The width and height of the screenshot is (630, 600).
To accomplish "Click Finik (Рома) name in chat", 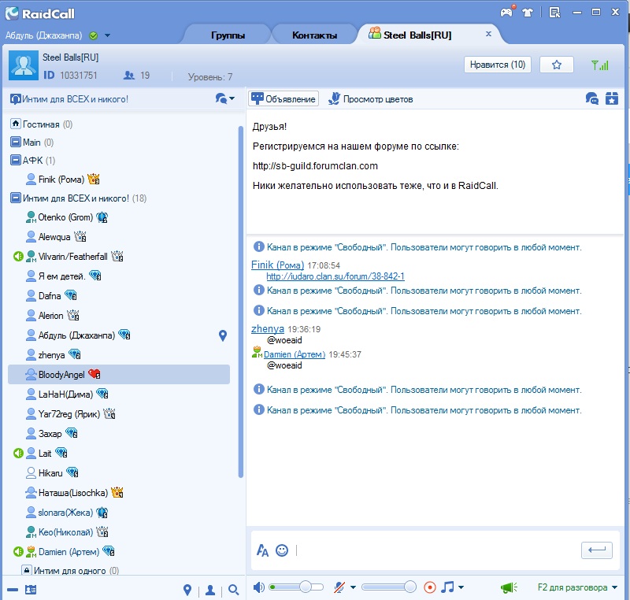I will point(278,265).
